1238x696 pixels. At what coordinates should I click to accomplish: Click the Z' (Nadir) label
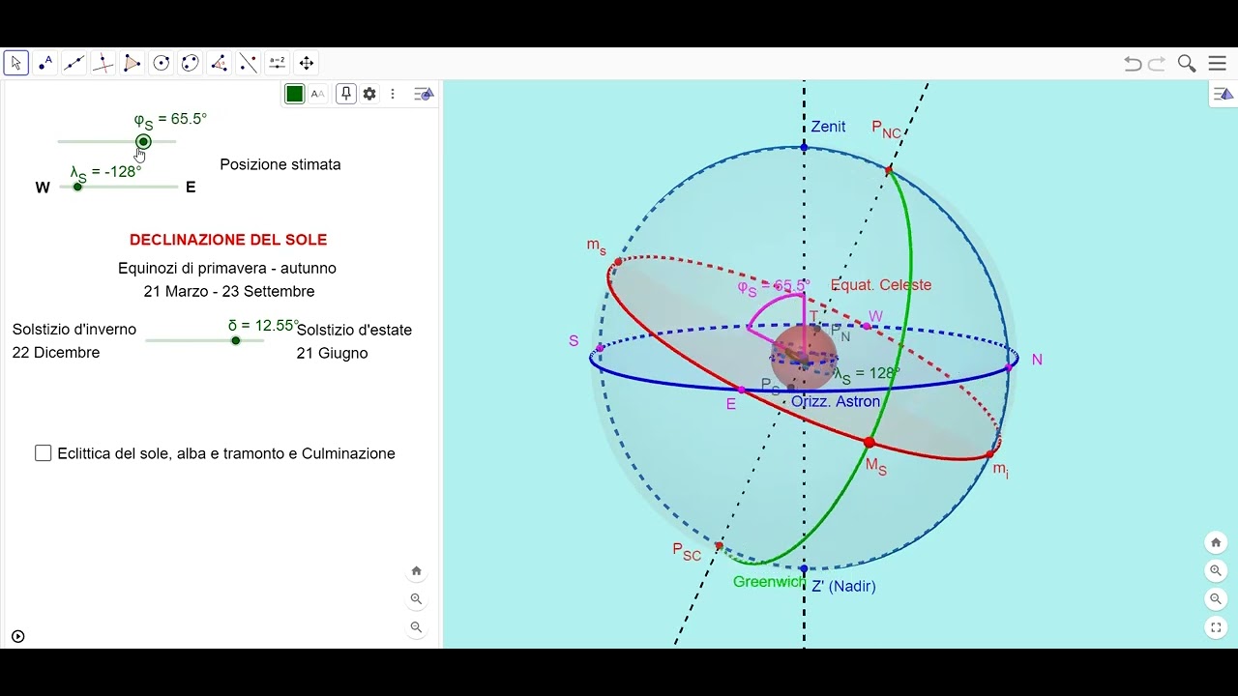click(843, 586)
